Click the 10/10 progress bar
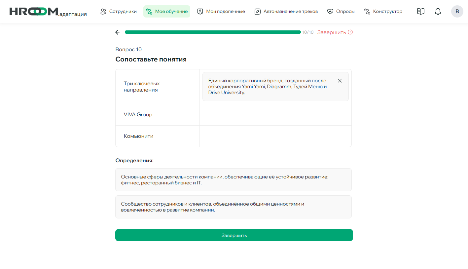This screenshot has width=468, height=269. click(x=213, y=32)
